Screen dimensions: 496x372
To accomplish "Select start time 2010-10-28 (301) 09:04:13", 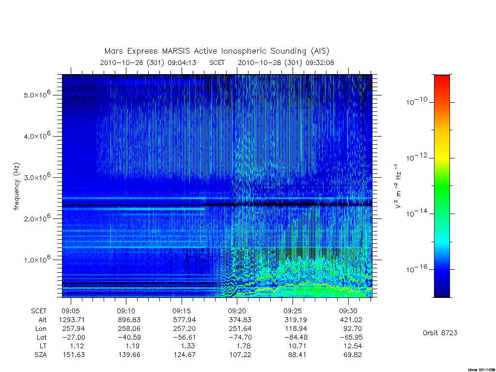I will [x=148, y=62].
